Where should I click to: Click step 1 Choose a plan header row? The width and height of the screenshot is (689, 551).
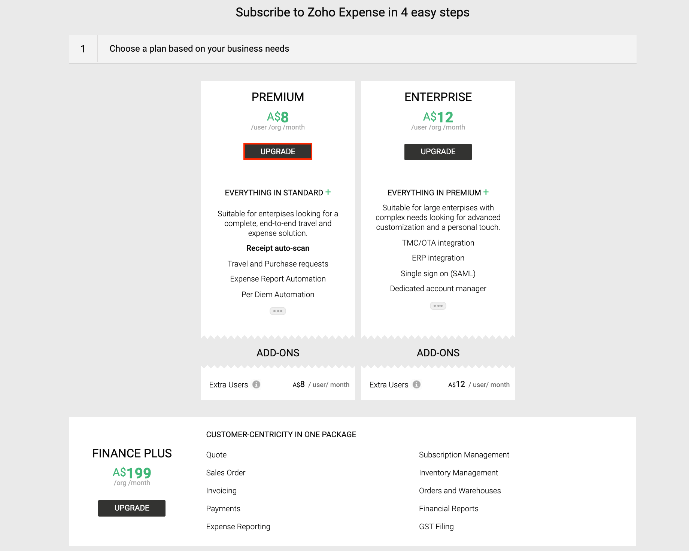tap(199, 48)
